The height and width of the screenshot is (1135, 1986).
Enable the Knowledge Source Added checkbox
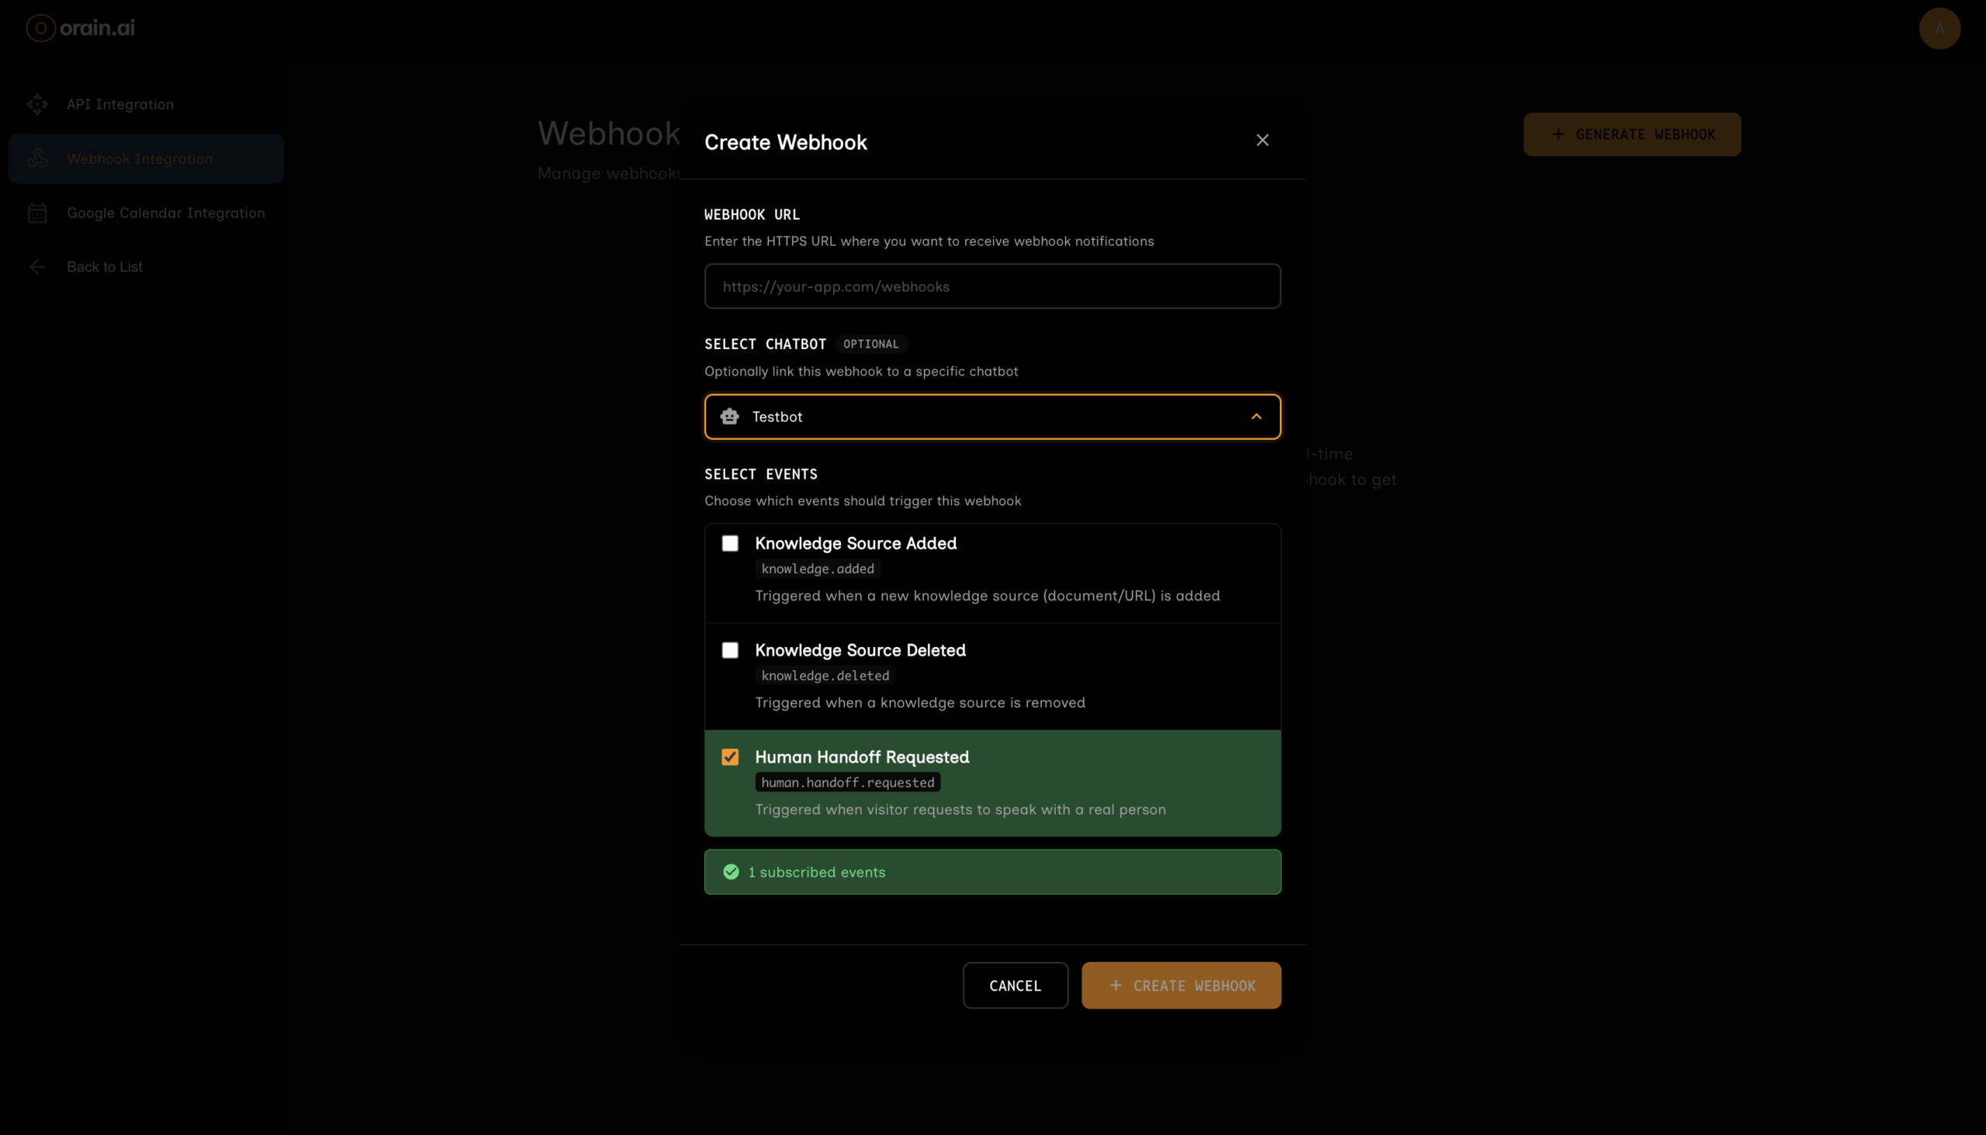(729, 543)
